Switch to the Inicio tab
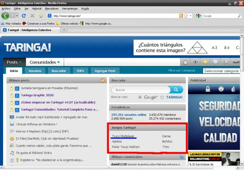 [14, 71]
